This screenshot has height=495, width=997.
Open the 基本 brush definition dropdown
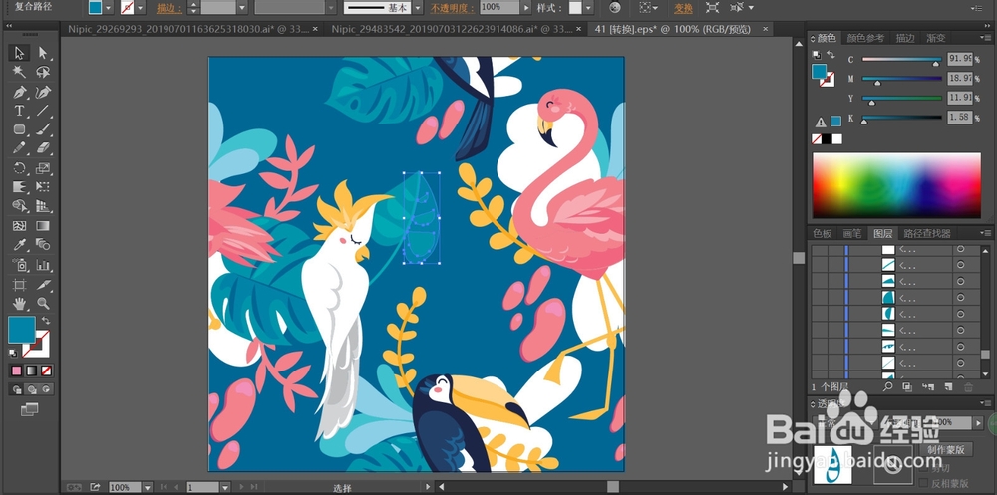click(417, 8)
